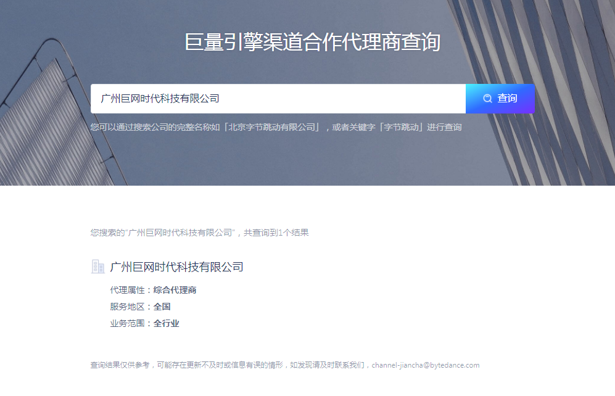Image resolution: width=615 pixels, height=396 pixels.
Task: Click disclaimer text 查询结果仅供参考
Action: click(x=120, y=365)
